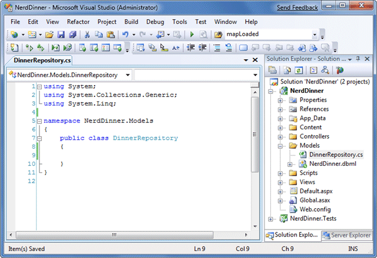Click View Class Diagram icon in Solution Explorer
Image resolution: width=377 pixels, height=258 pixels.
coord(325,70)
